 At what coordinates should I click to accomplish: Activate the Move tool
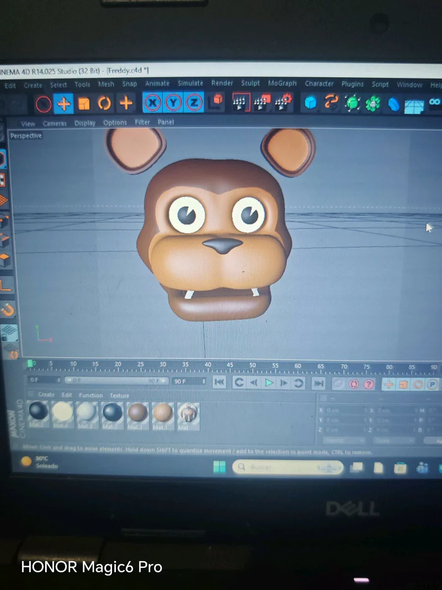pyautogui.click(x=63, y=103)
